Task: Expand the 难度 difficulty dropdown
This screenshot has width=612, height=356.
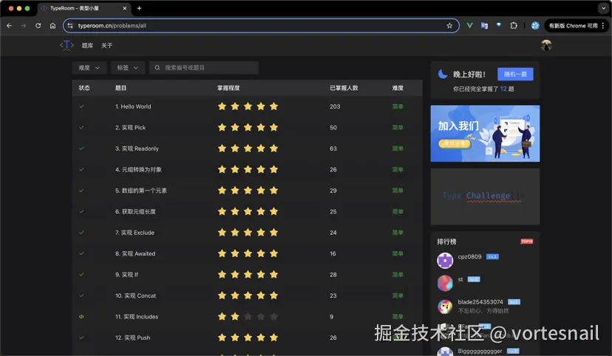Action: pyautogui.click(x=89, y=67)
